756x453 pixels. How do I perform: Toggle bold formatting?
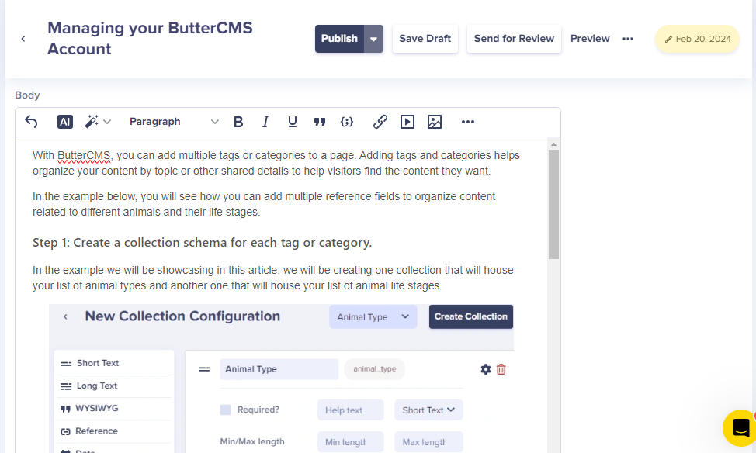tap(238, 122)
